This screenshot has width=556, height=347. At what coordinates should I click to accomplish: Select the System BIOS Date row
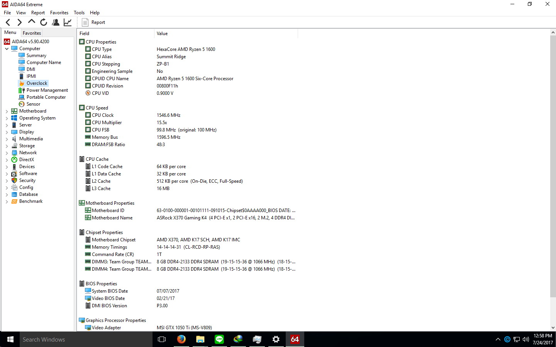coord(187,291)
